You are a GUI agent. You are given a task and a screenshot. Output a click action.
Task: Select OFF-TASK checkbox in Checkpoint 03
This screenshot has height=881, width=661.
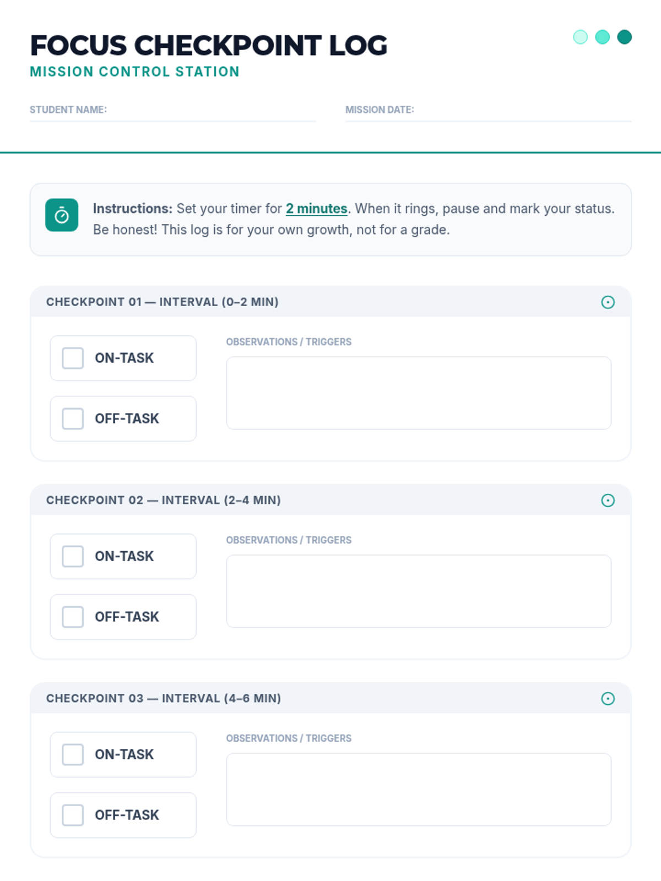pos(73,815)
